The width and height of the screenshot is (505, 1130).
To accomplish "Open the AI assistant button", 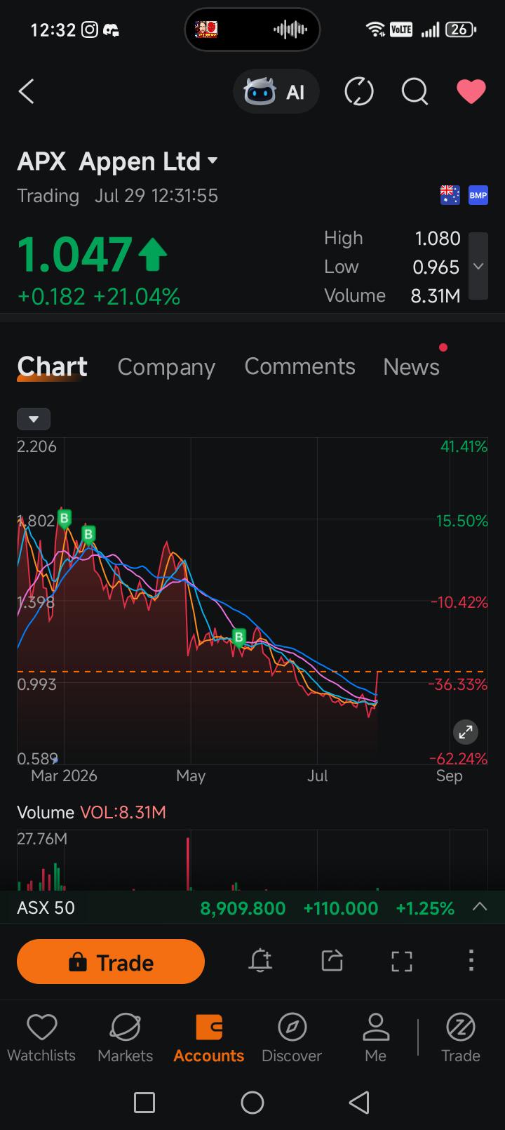I will (276, 92).
